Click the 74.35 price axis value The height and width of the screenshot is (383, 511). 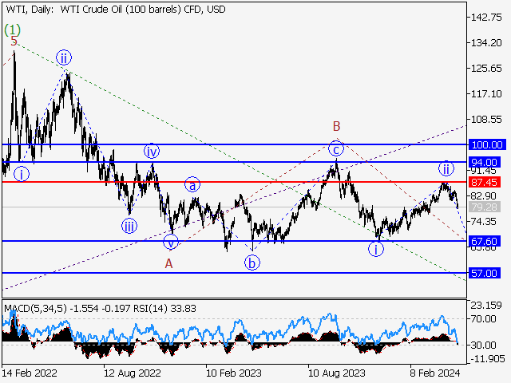tap(484, 222)
